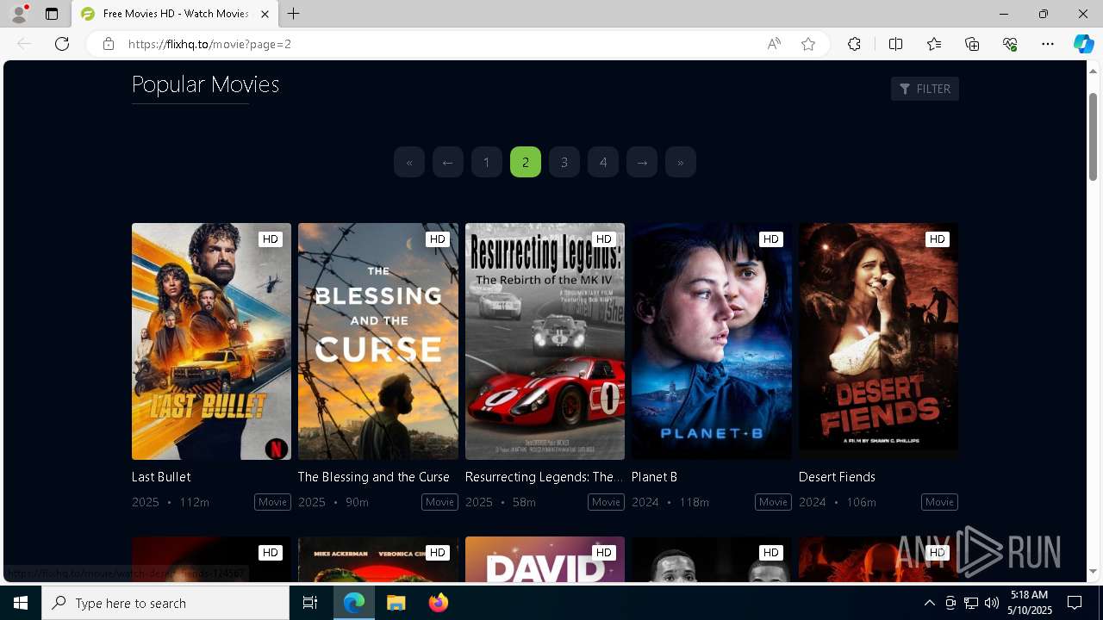Open the Favorites list
1103x620 pixels.
pos(934,44)
